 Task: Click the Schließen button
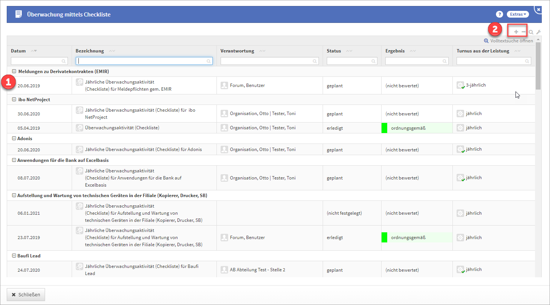click(x=26, y=295)
